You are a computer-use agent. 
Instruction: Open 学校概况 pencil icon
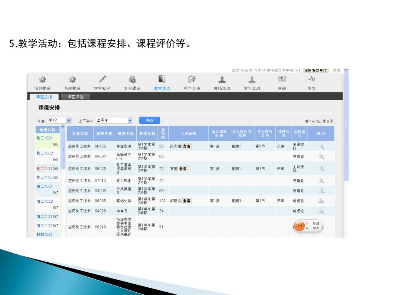coord(102,79)
